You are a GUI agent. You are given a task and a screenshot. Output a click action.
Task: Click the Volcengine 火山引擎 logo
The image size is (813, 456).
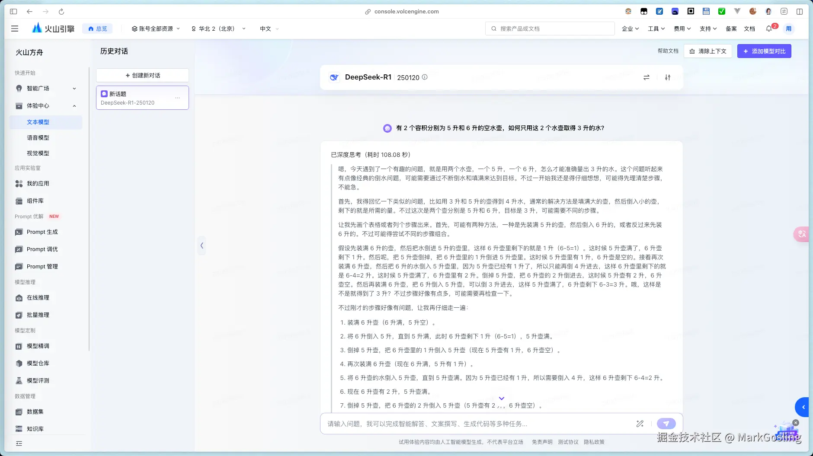[53, 29]
